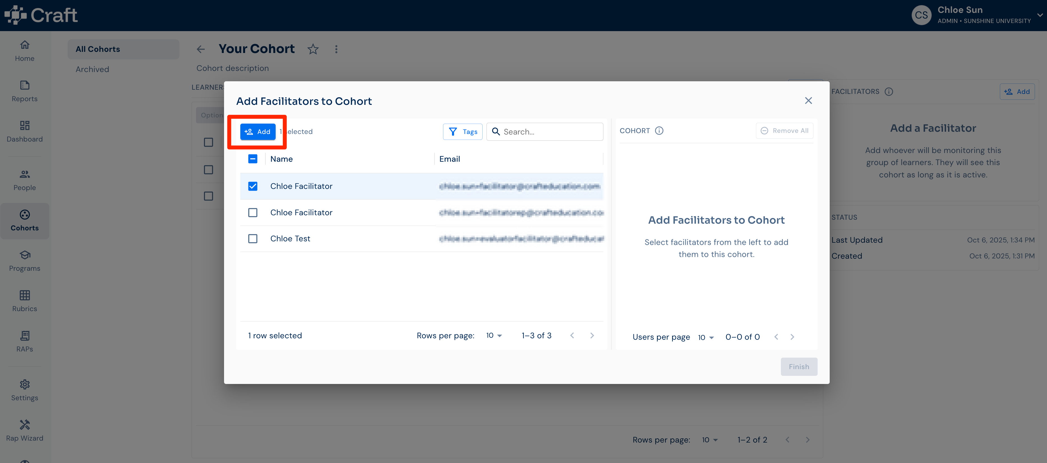The height and width of the screenshot is (463, 1047).
Task: Open Rap Wizard tool icon
Action: click(25, 424)
